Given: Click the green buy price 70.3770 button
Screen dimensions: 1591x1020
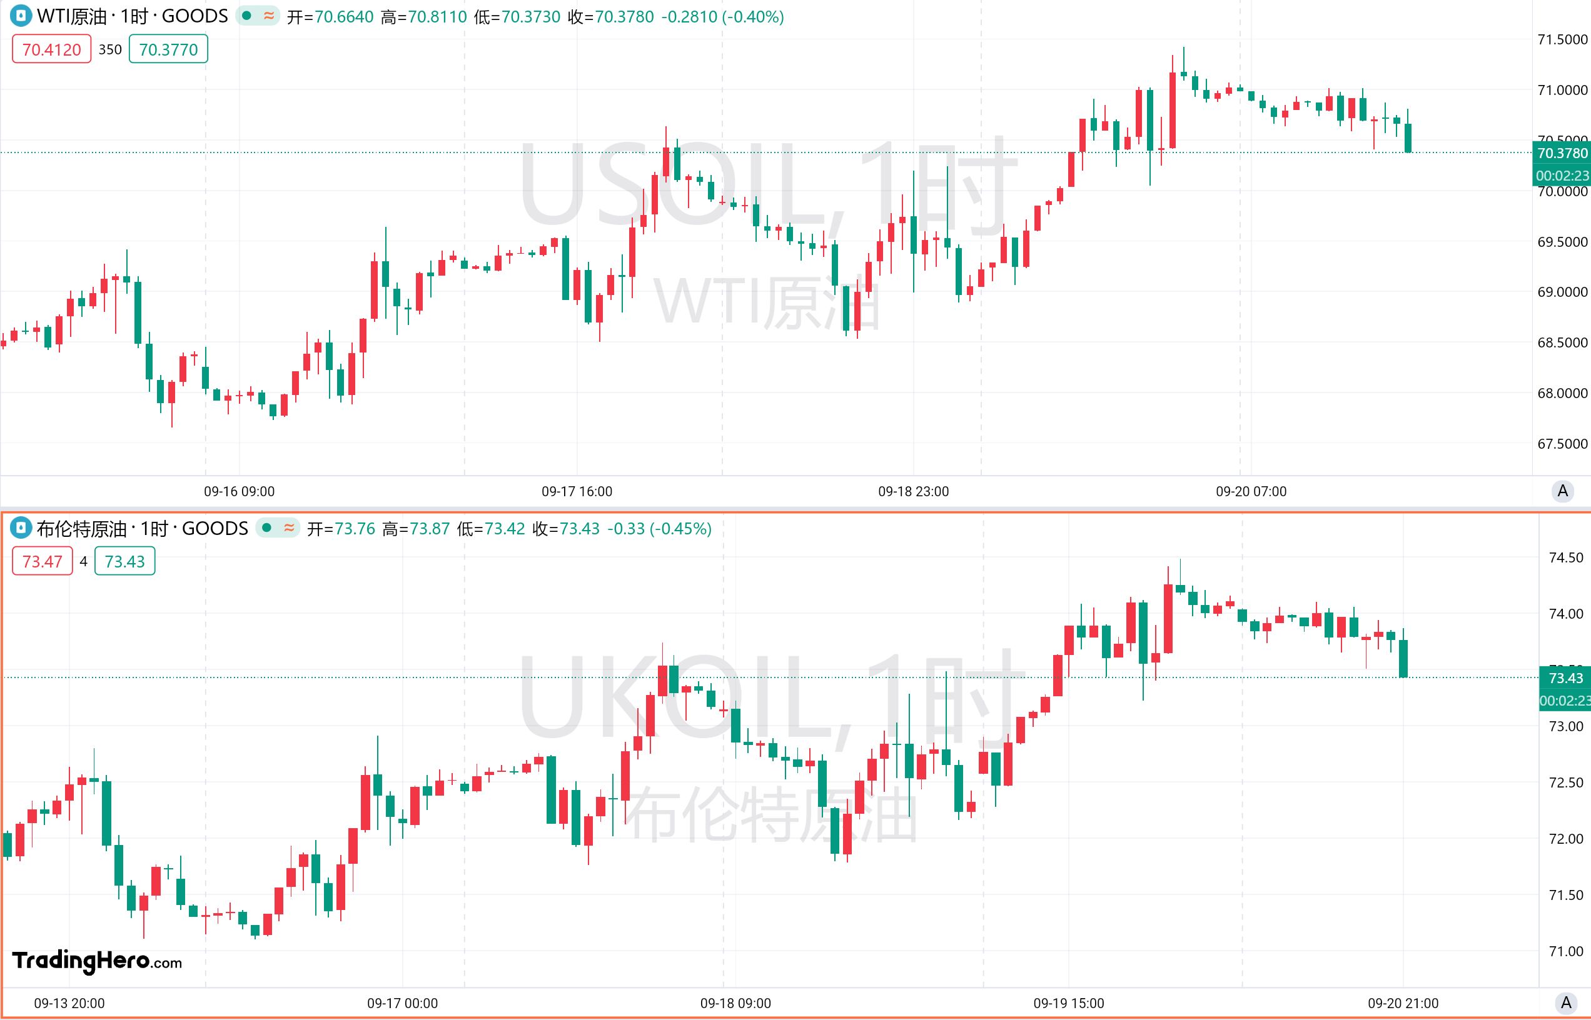Looking at the screenshot, I should (168, 49).
